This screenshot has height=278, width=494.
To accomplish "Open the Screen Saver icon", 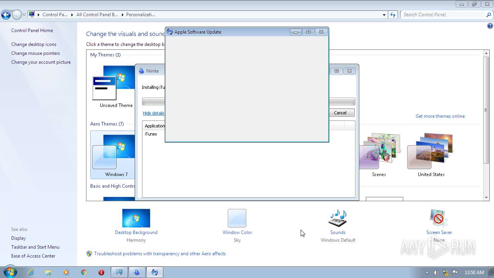I will tap(439, 218).
